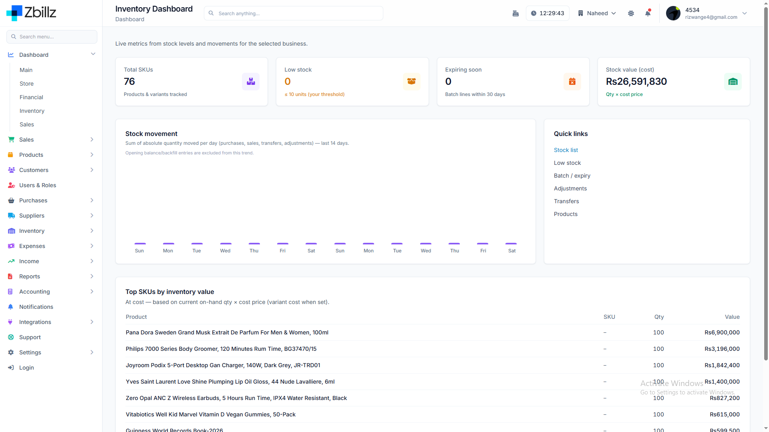769x432 pixels.
Task: Expand the Products menu chevron
Action: (x=92, y=155)
